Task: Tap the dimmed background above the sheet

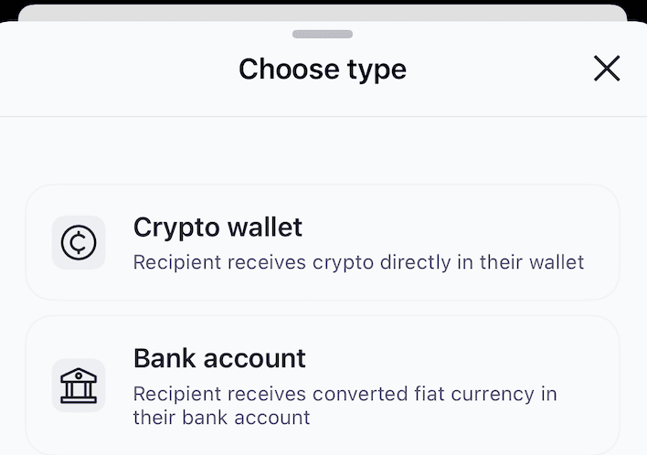Action: [323, 11]
